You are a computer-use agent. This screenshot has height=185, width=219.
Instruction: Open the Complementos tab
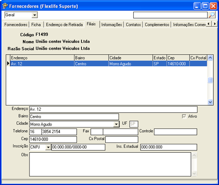click(x=157, y=25)
